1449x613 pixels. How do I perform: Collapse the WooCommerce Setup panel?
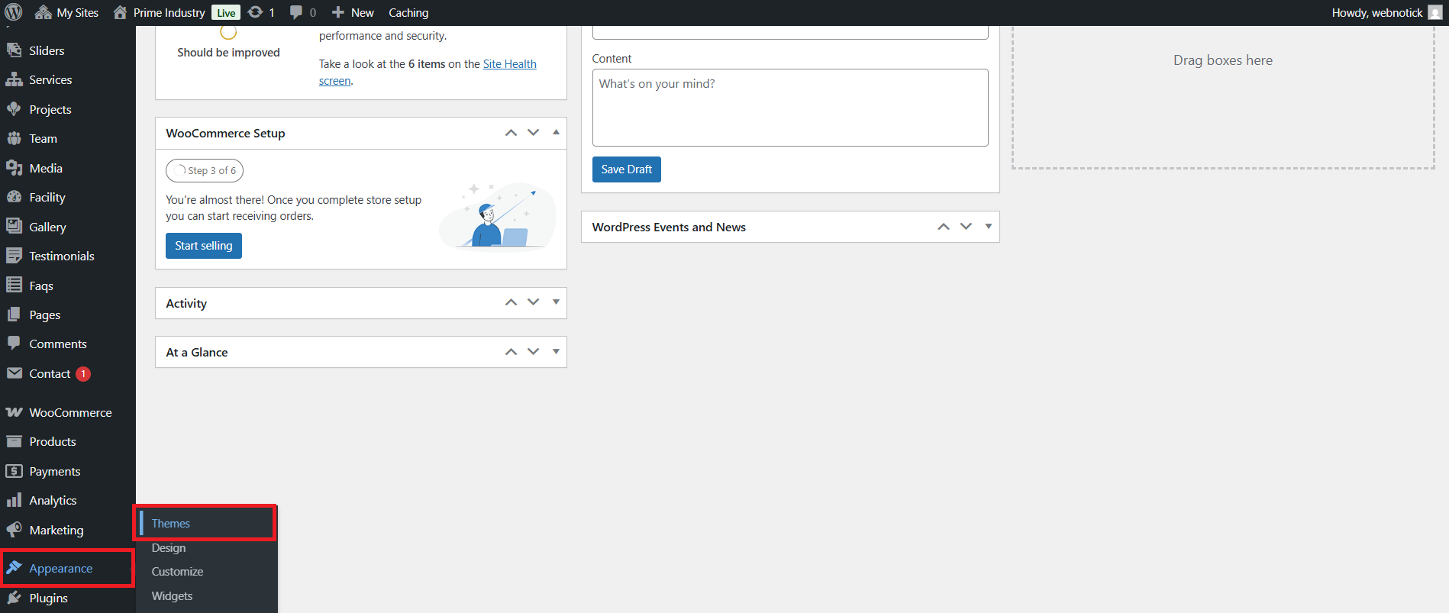[x=556, y=133]
